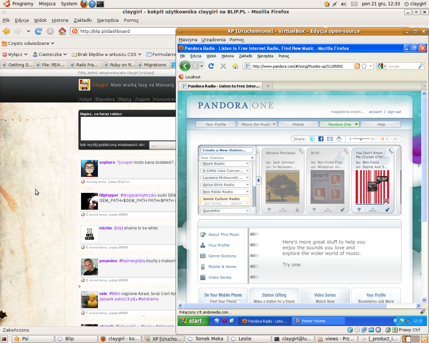This screenshot has width=429, height=343.
Task: Toggle Pandora play/pause button
Action: click(385, 139)
